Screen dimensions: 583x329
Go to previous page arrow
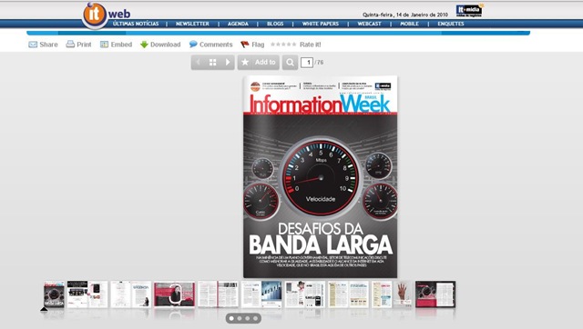pyautogui.click(x=198, y=63)
